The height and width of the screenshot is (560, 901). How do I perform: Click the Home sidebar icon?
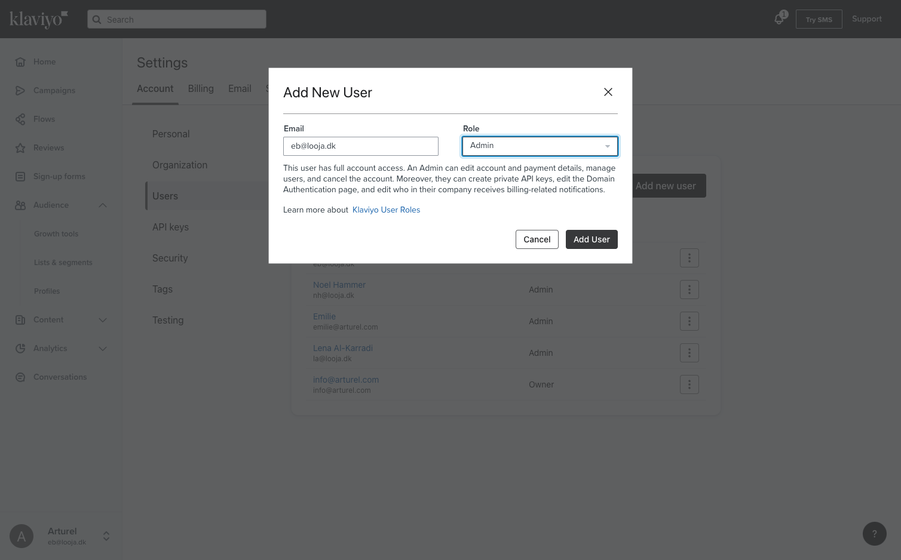click(20, 61)
